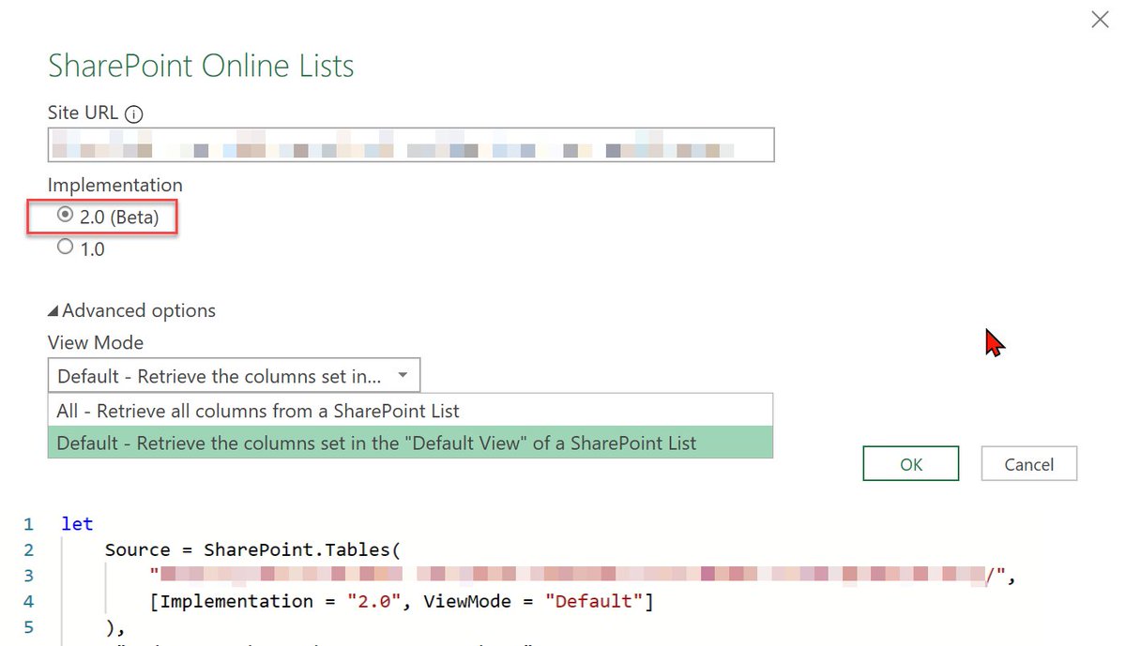1126x646 pixels.
Task: Click the Cancel button
Action: [1029, 464]
